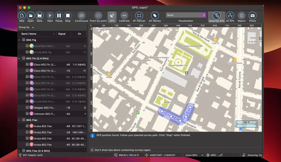This screenshot has width=281, height=162.
Task: Check the ASUSTekC 802.1... AP checkbox
Action: [x=27, y=46]
